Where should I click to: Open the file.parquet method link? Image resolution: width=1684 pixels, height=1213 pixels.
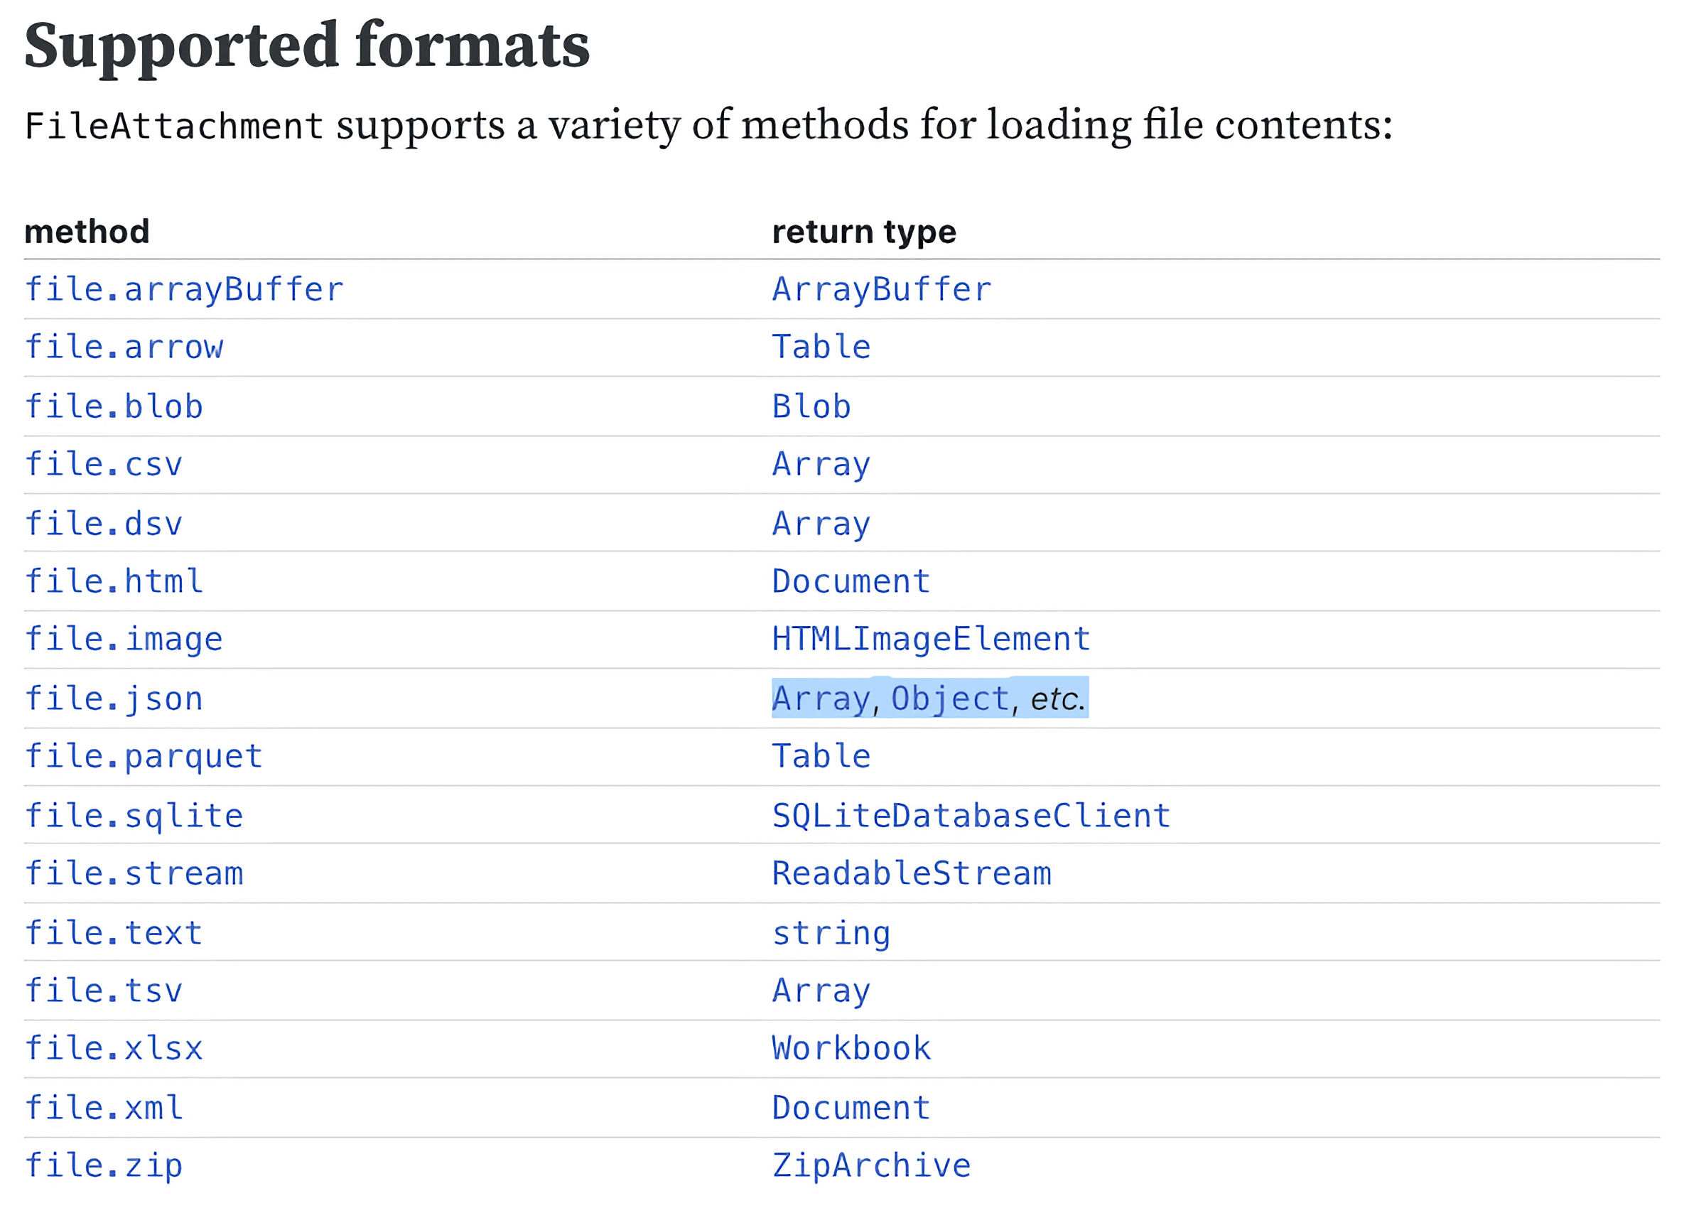[x=144, y=757]
